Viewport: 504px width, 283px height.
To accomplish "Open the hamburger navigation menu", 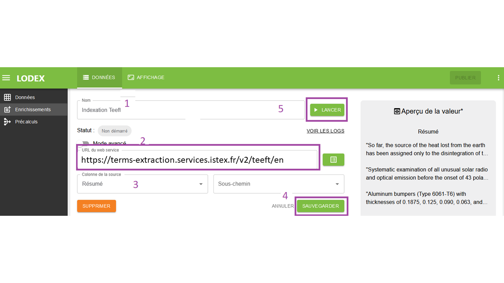I will (x=6, y=78).
